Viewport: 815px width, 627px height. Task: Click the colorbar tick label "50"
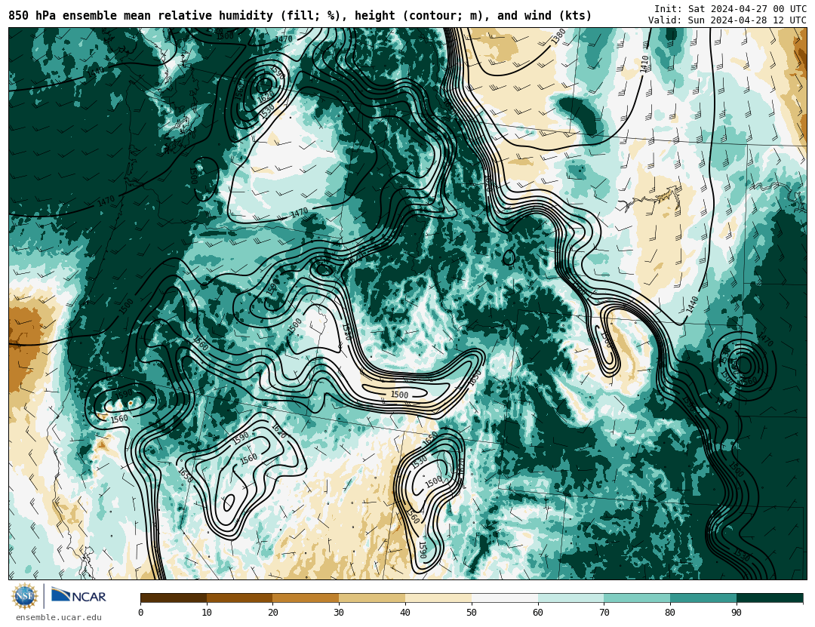472,613
